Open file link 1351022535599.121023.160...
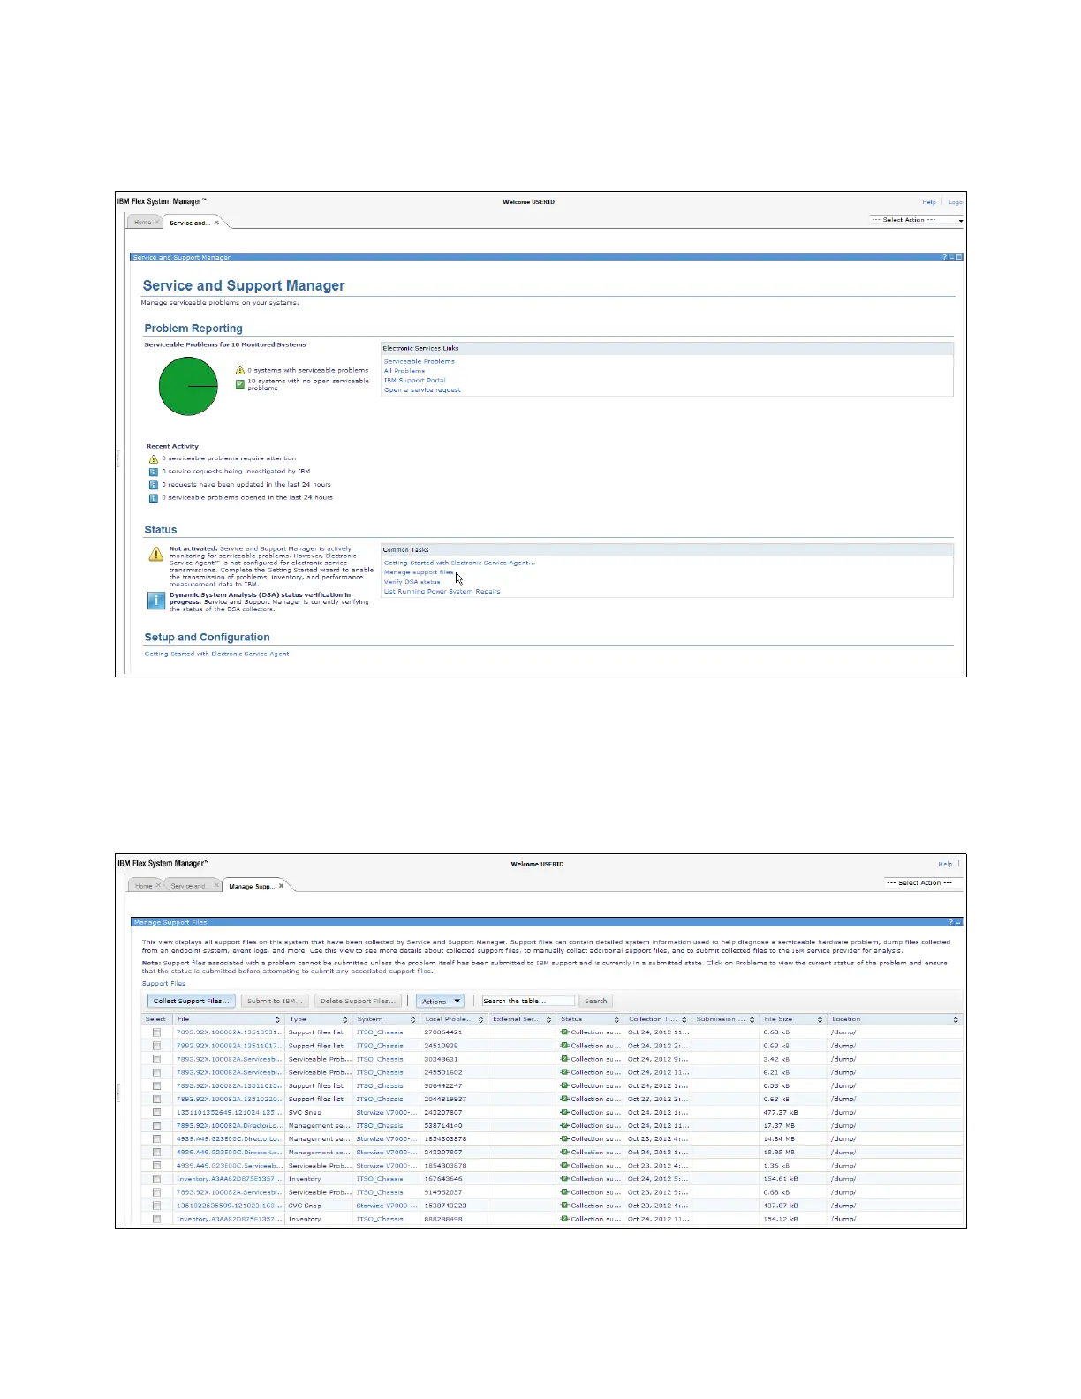 (x=229, y=1206)
